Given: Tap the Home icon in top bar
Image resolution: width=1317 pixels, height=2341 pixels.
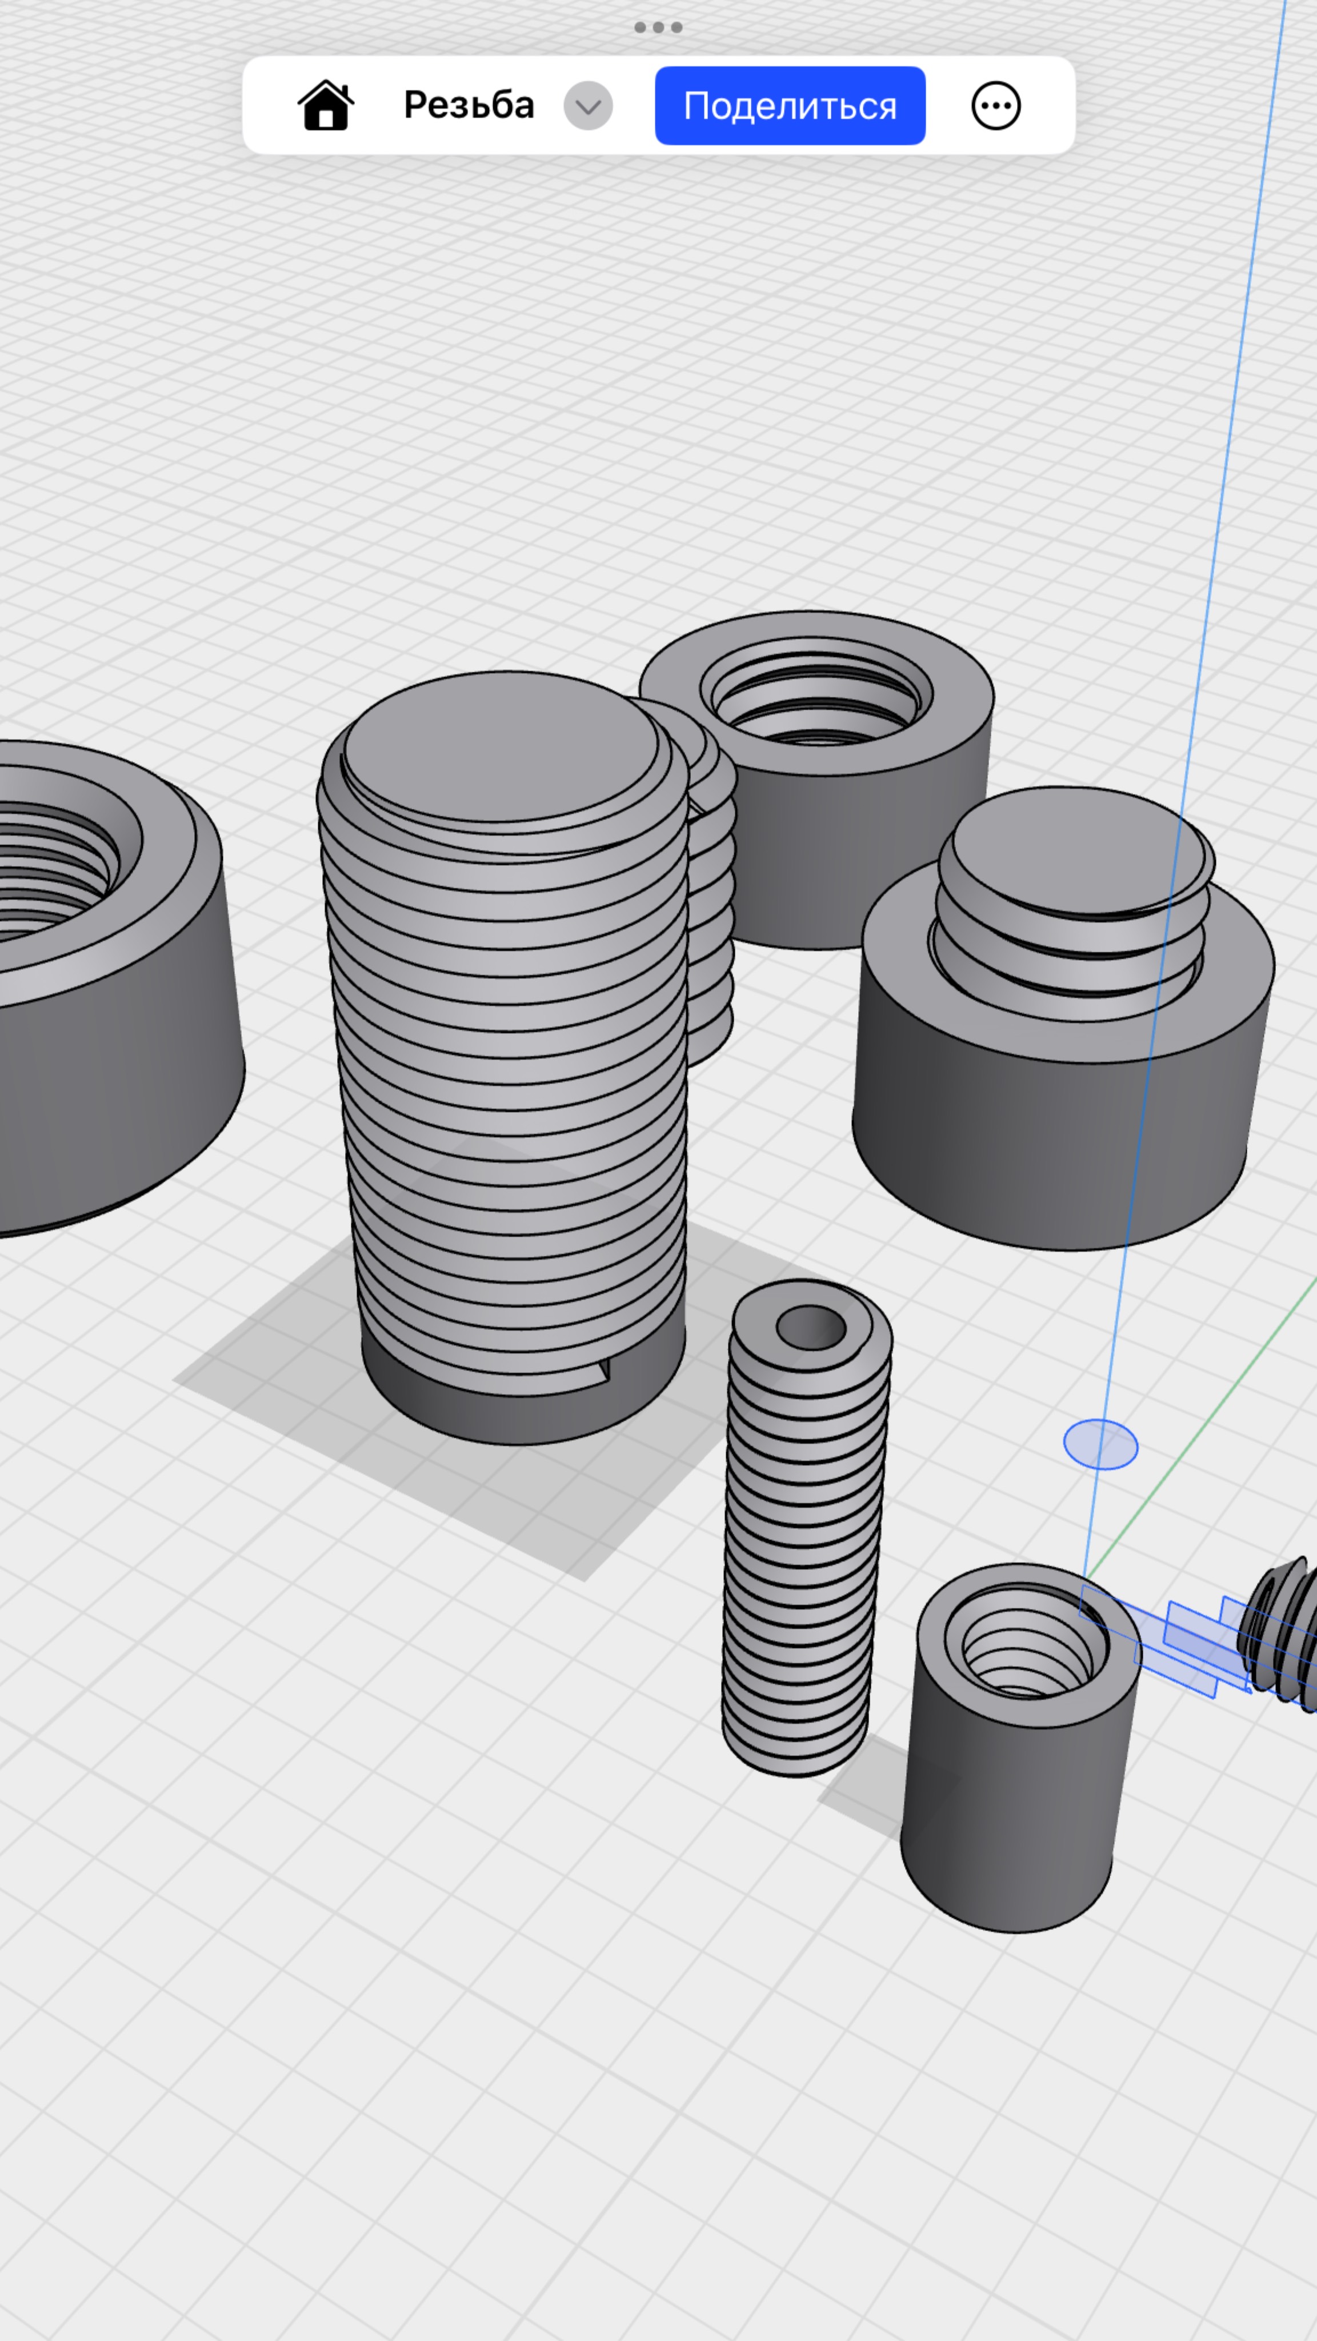Looking at the screenshot, I should pos(326,105).
